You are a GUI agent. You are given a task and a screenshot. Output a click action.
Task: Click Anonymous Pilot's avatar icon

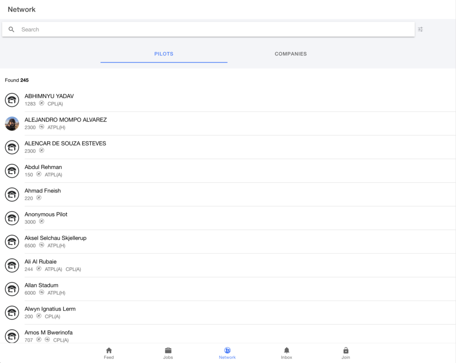pyautogui.click(x=12, y=218)
